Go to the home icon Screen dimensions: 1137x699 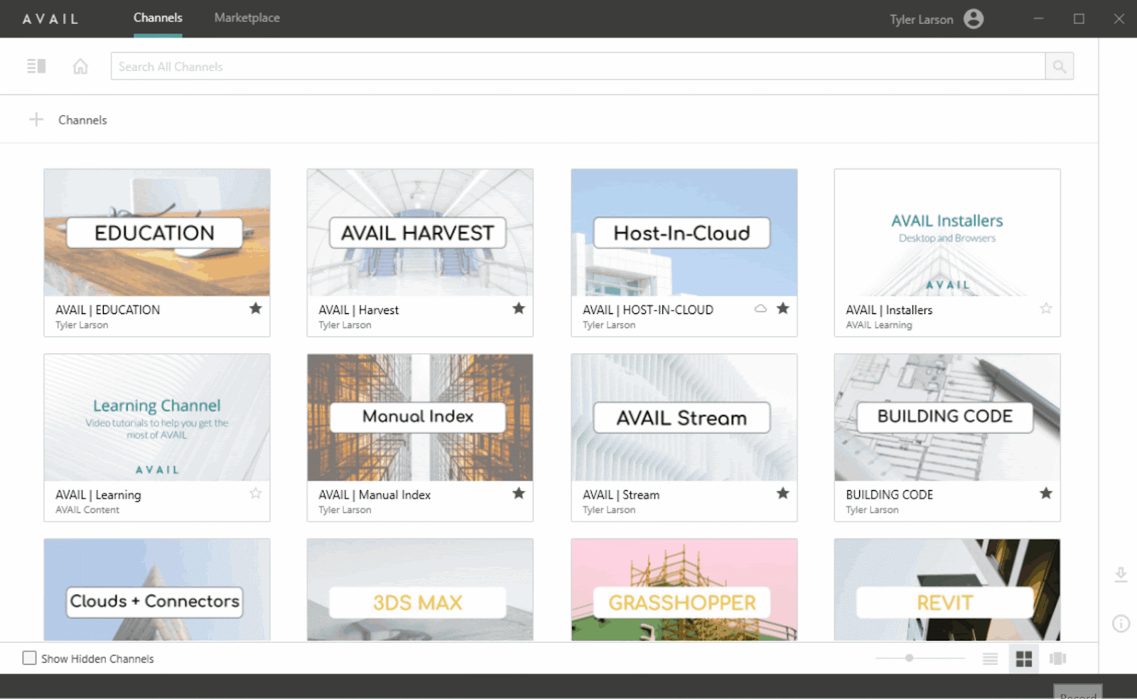tap(80, 66)
